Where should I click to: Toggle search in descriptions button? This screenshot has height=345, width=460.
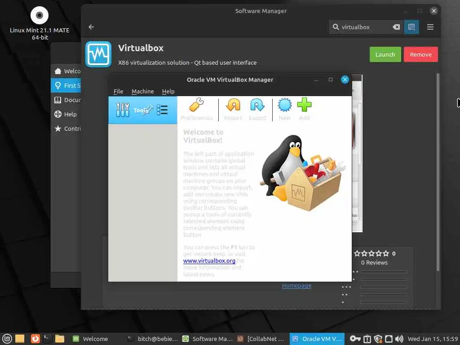click(411, 27)
